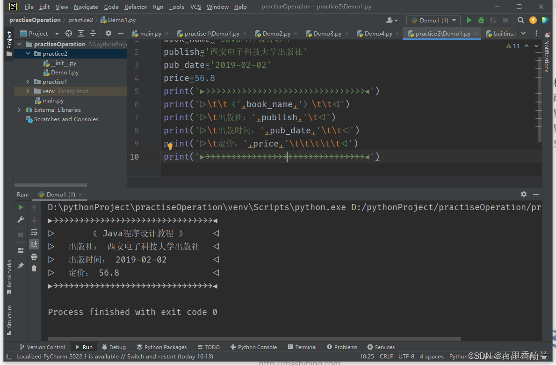Close the Demo1 (1) run tab

click(80, 194)
